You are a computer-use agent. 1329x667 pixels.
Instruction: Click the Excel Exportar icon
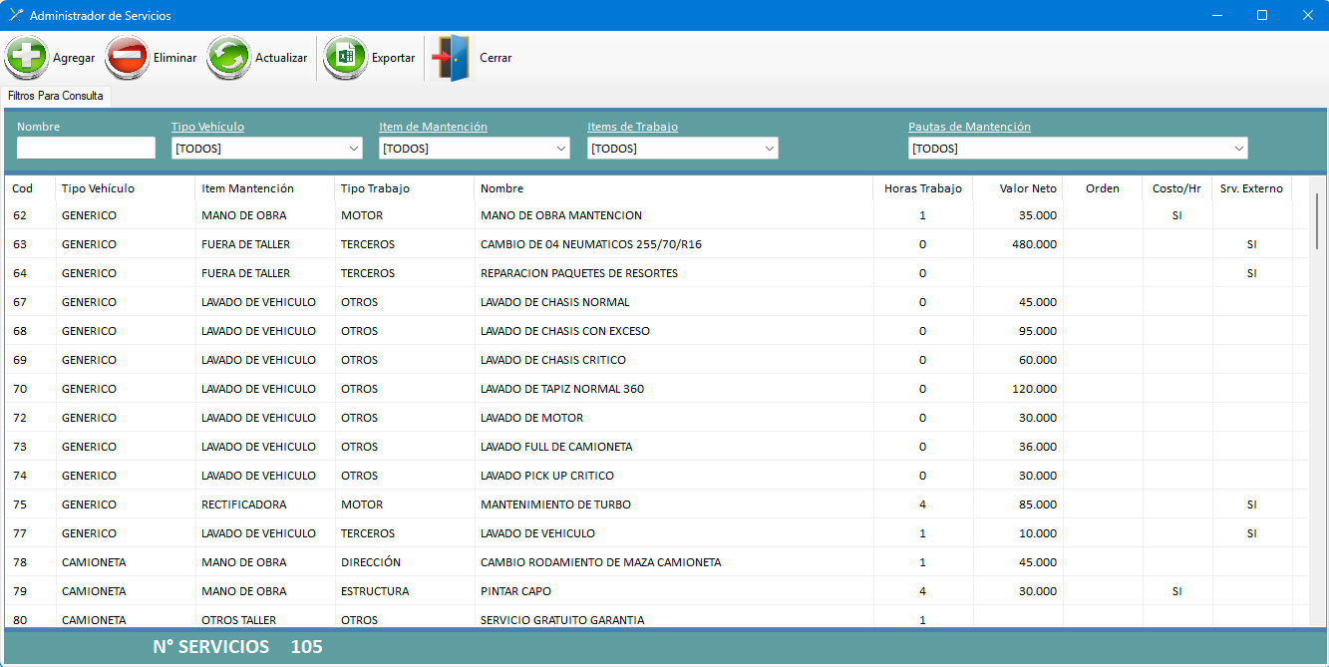point(345,58)
